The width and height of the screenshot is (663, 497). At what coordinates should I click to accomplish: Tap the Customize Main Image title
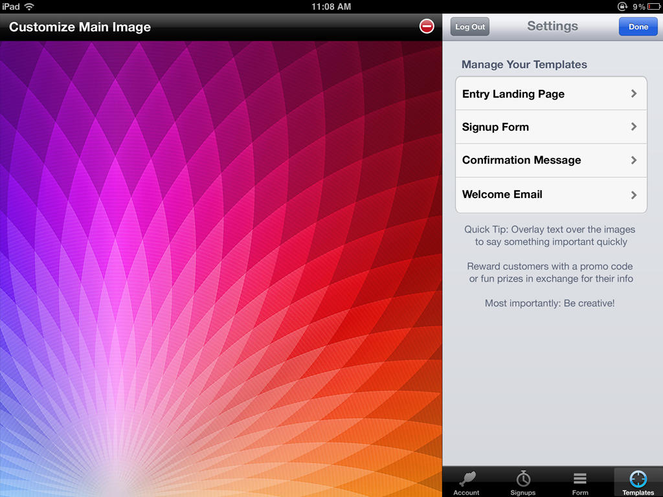[80, 27]
